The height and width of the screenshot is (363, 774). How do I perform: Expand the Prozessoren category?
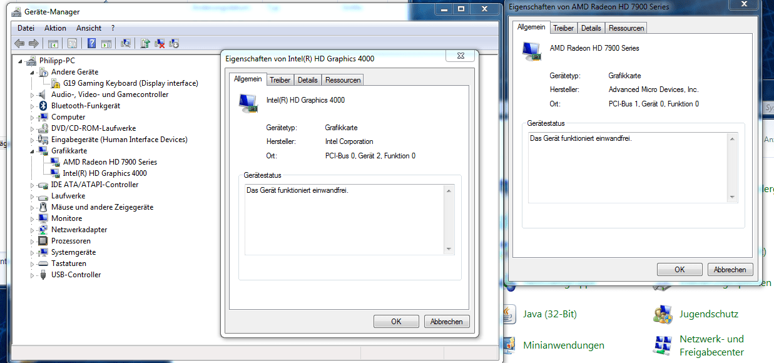point(33,242)
